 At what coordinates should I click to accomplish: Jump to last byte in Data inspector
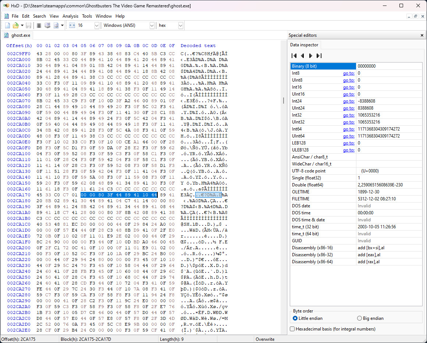[319, 56]
